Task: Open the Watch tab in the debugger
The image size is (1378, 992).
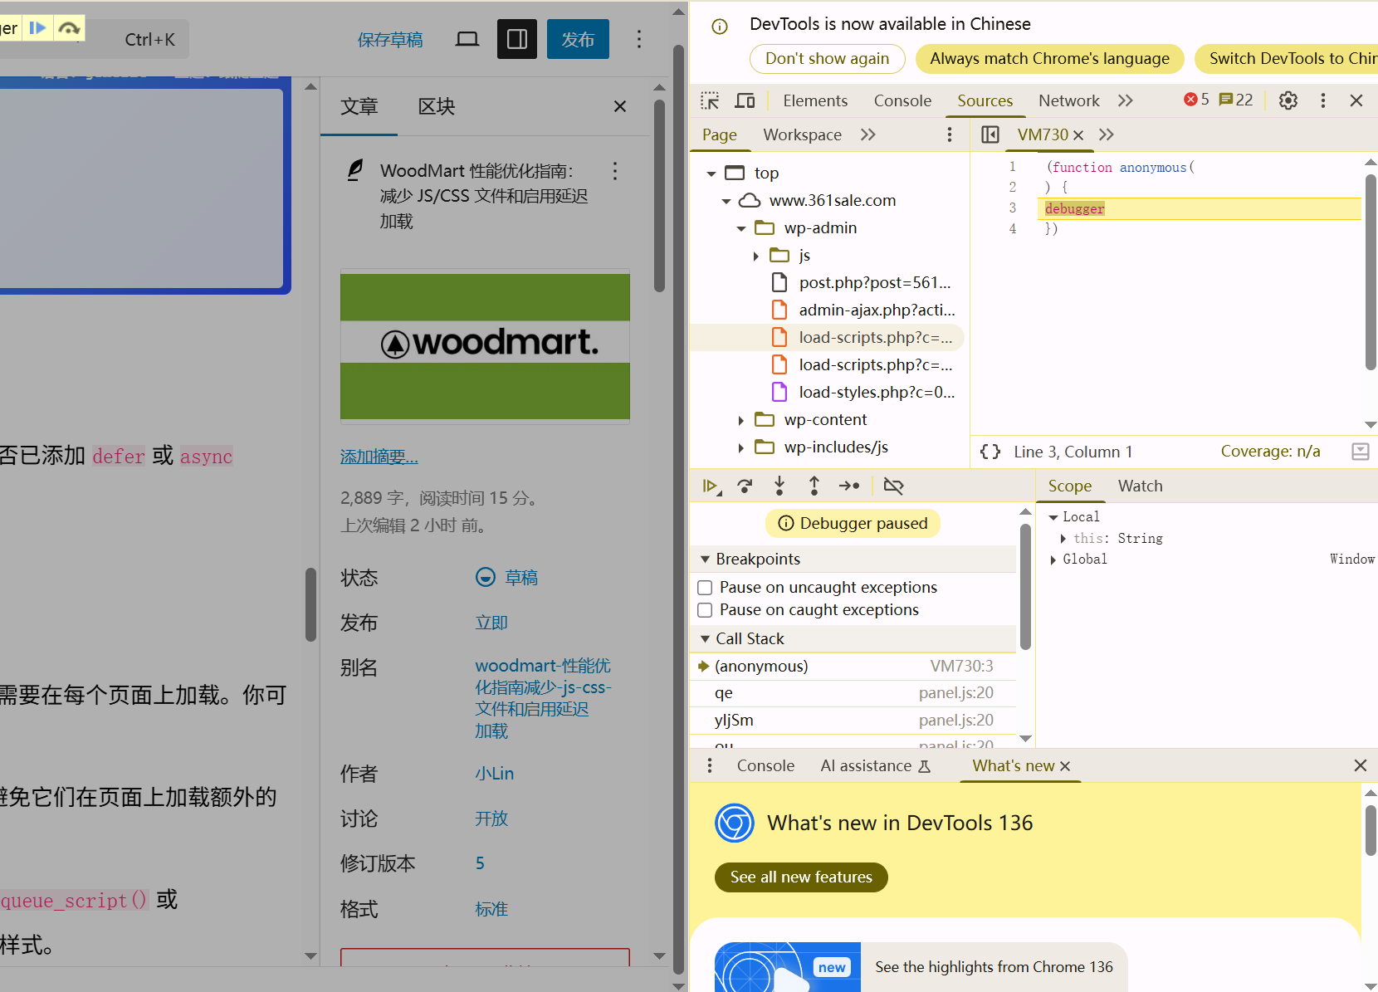Action: pos(1139,486)
